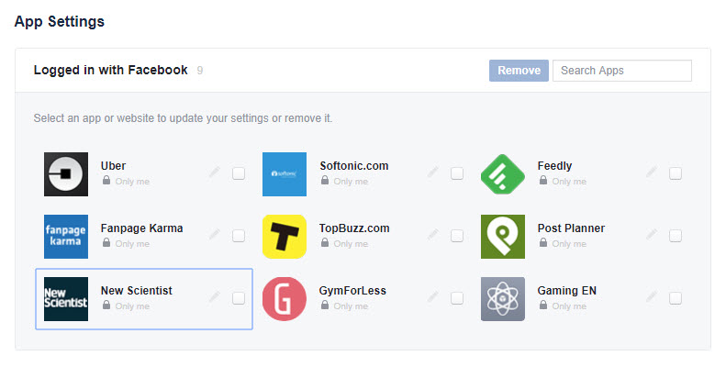Check the Post Planner checkbox
726x367 pixels.
click(x=676, y=236)
